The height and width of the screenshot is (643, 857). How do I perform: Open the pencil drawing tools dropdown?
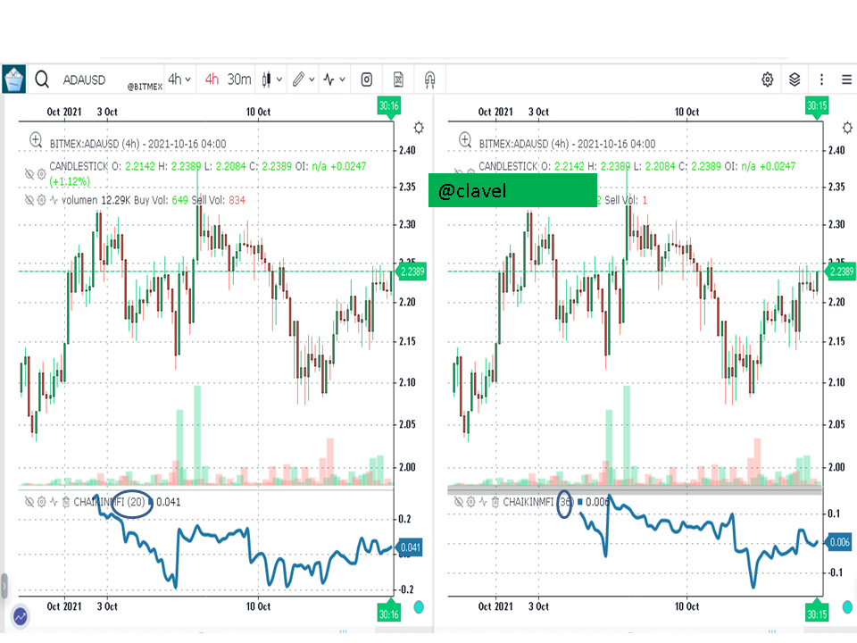[304, 79]
